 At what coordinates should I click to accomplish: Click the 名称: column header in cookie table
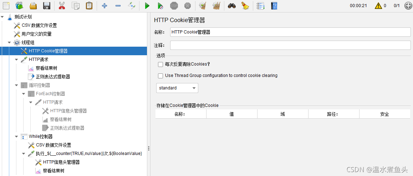click(181, 114)
